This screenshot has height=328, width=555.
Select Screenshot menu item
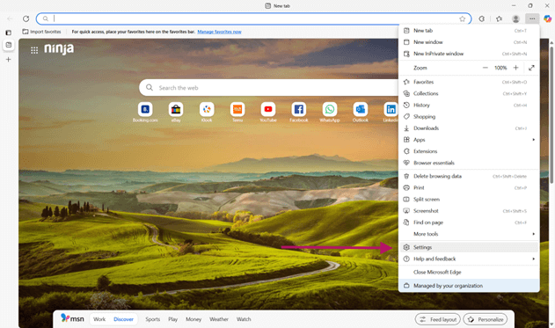pyautogui.click(x=469, y=211)
